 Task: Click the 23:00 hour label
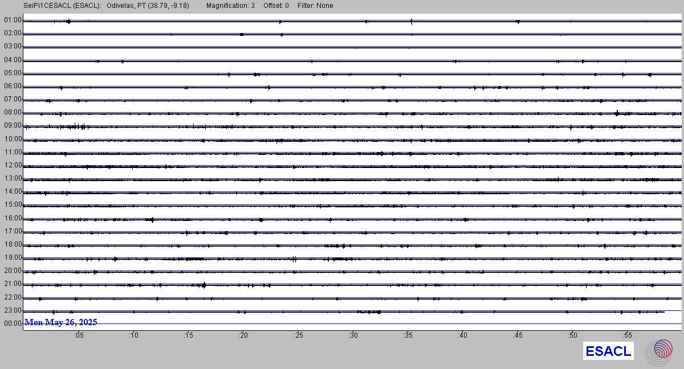tap(13, 310)
